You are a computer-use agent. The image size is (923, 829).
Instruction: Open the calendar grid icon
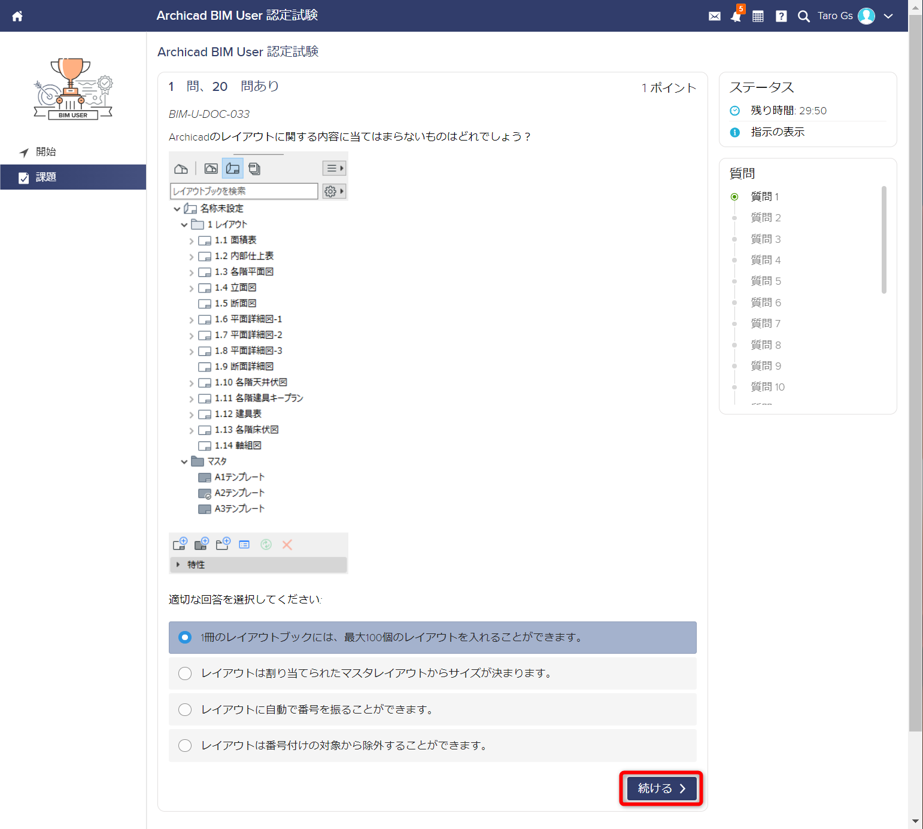758,16
